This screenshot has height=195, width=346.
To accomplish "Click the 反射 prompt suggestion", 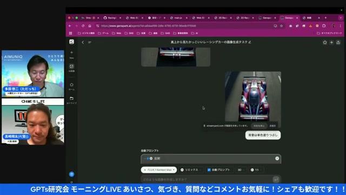I will coord(157,158).
